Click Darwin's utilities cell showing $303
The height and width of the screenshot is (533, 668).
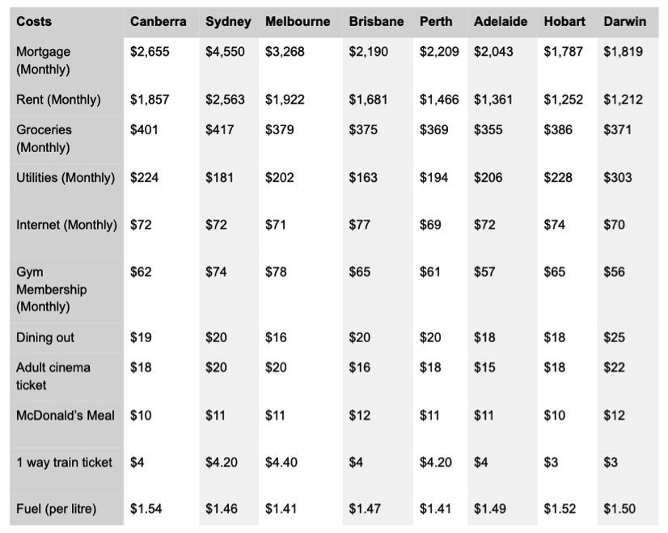(618, 177)
